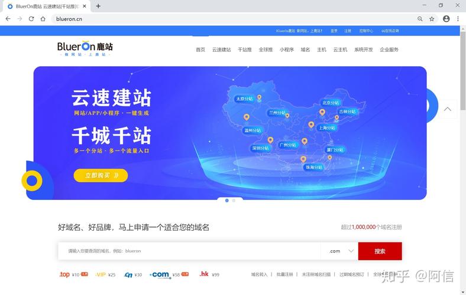Click the 吉林分站 map label
This screenshot has height=295, width=466.
click(x=347, y=112)
